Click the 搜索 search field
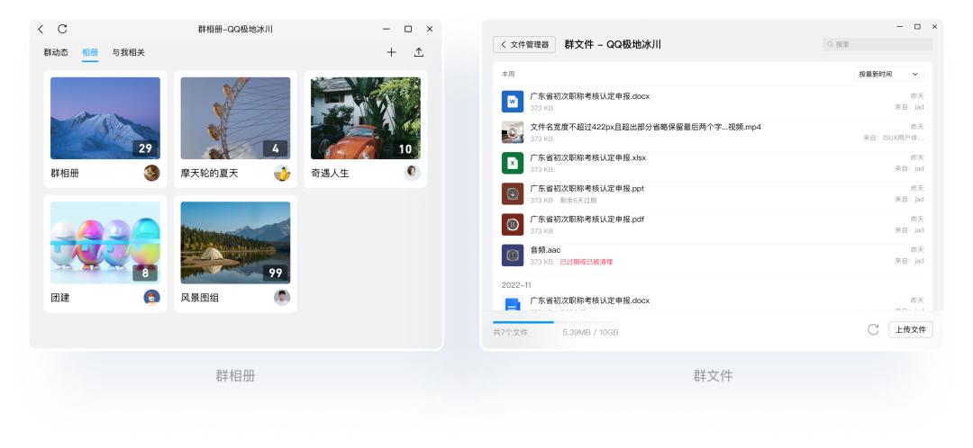The image size is (973, 448). [877, 44]
